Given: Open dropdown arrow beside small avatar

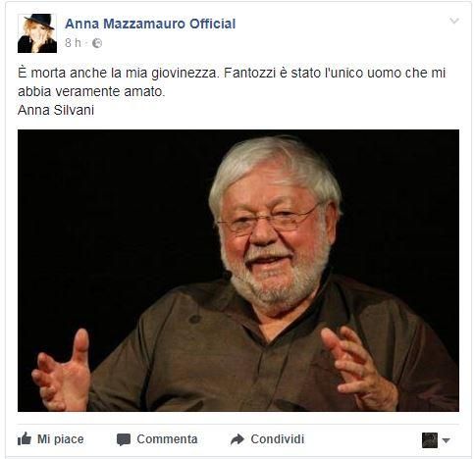Looking at the screenshot, I should tap(446, 440).
